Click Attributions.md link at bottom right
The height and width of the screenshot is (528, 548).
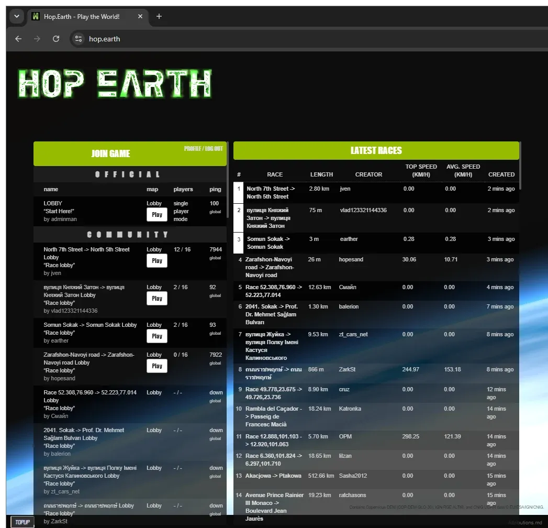[x=525, y=523]
